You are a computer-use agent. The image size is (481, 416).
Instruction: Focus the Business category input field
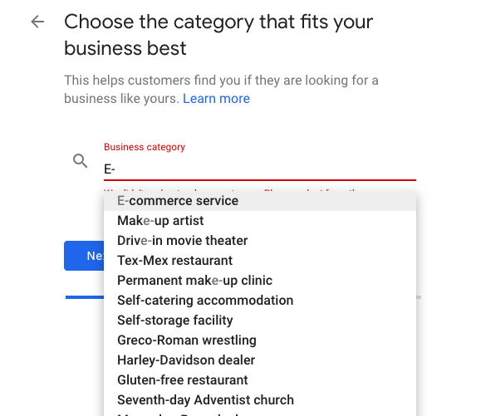[260, 169]
